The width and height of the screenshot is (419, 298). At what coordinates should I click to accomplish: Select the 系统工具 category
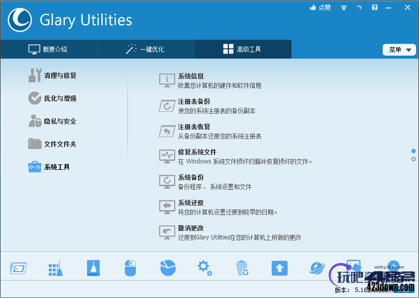[57, 167]
